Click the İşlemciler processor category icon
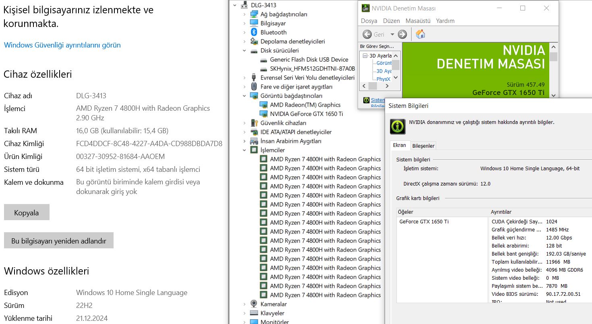This screenshot has height=324, width=592. (254, 150)
